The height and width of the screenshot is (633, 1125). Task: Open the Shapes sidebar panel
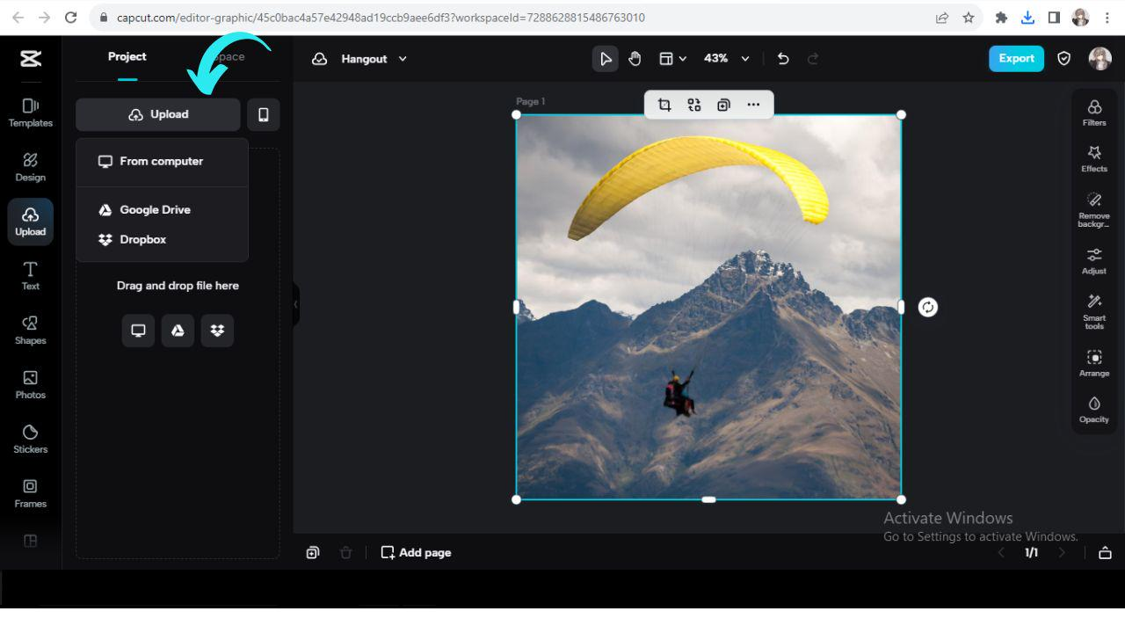point(30,331)
